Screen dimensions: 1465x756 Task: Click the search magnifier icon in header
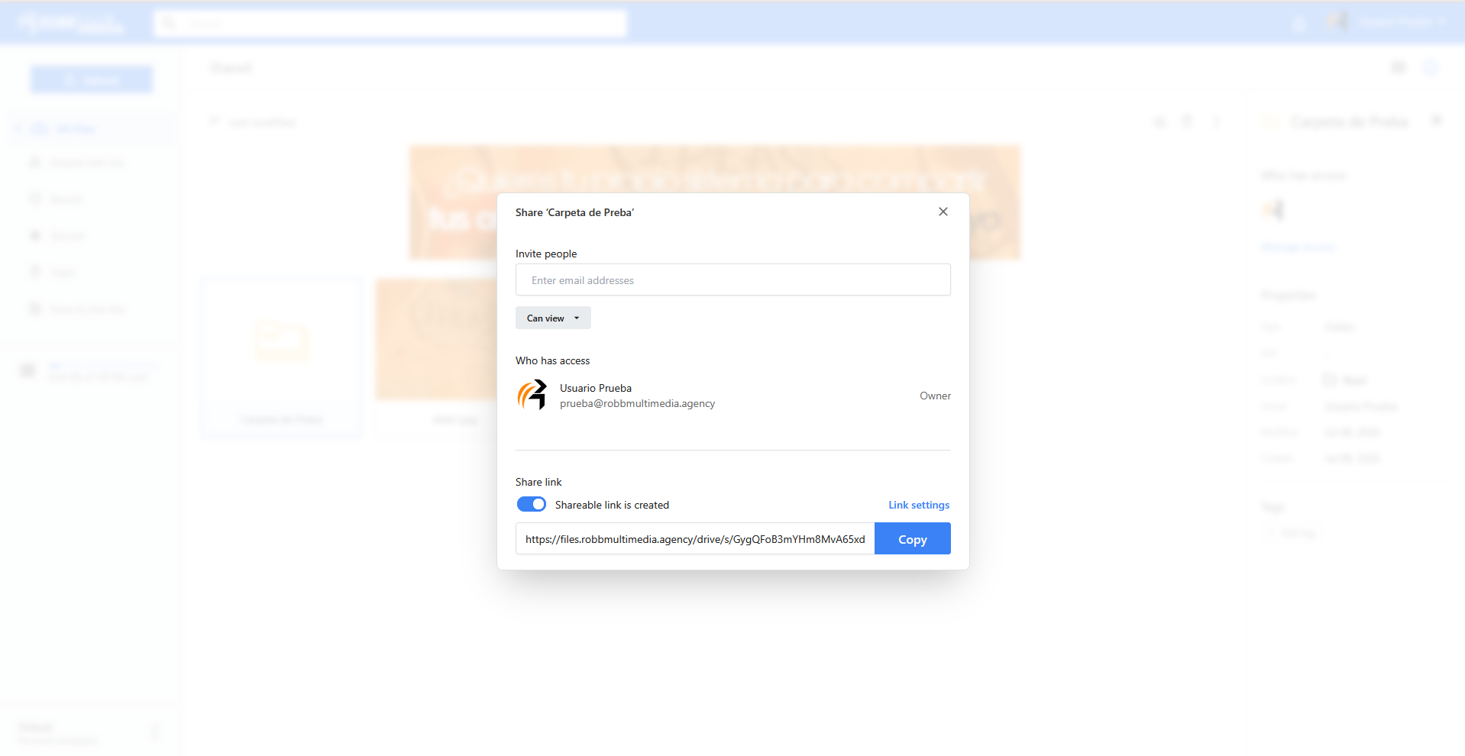(x=170, y=24)
